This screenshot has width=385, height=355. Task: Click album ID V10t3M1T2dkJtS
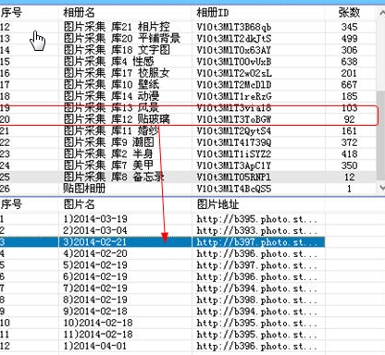click(234, 39)
